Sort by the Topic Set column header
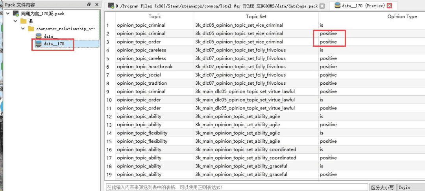Image resolution: width=425 pixels, height=191 pixels. (256, 17)
